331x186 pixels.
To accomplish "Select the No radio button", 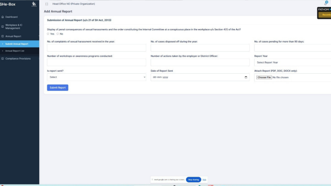I will (58, 34).
